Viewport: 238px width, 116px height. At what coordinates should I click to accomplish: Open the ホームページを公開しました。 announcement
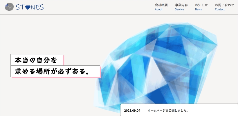pyautogui.click(x=168, y=111)
